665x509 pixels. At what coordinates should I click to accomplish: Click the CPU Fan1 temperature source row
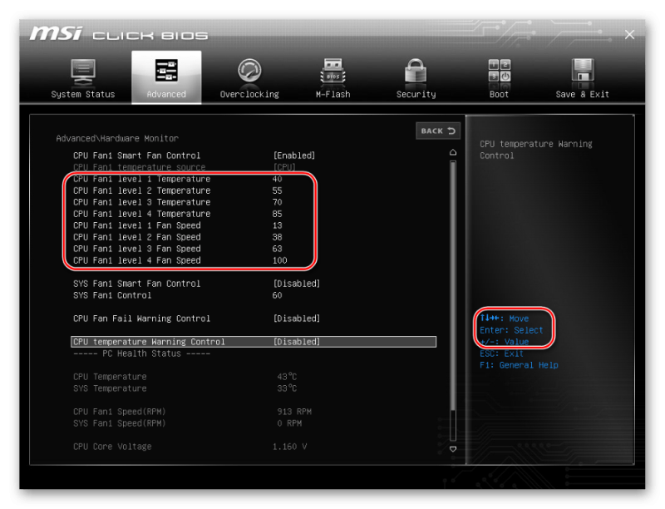[185, 167]
